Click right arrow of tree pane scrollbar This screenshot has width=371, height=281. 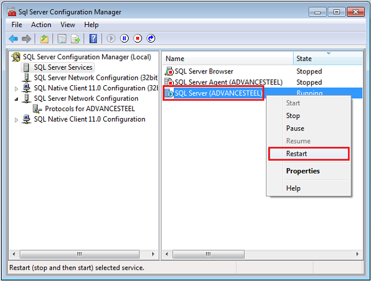pos(153,254)
